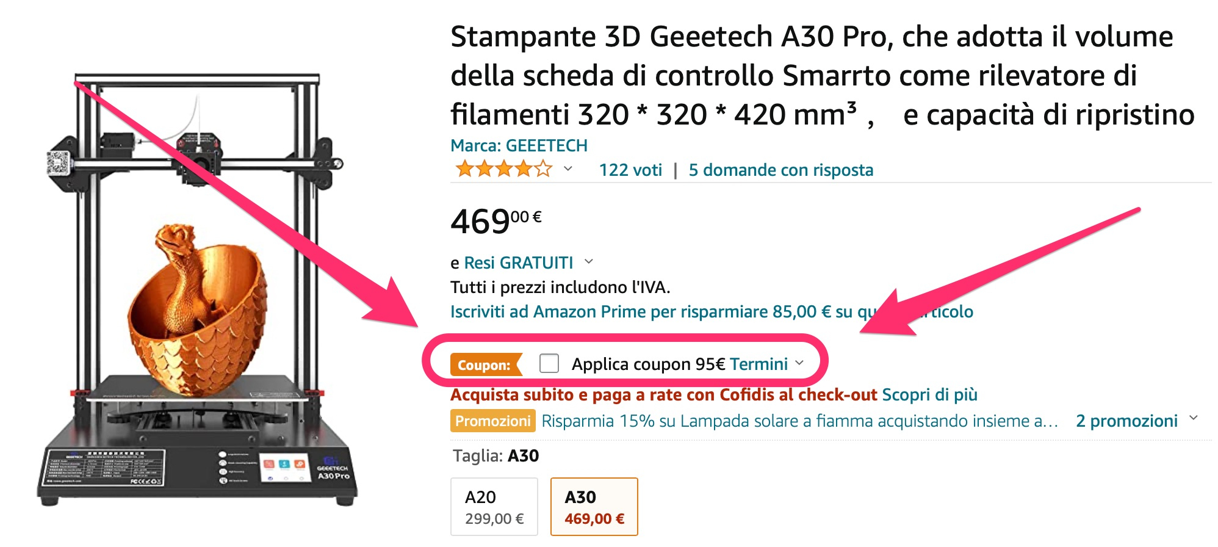Tick the Applica coupon 95€ checkbox
Screen dimensions: 1218x547
549,363
